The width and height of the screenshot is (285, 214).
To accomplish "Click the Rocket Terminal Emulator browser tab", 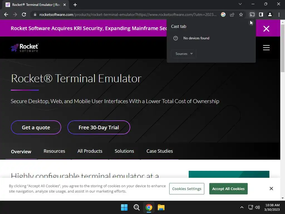I will [x=35, y=5].
